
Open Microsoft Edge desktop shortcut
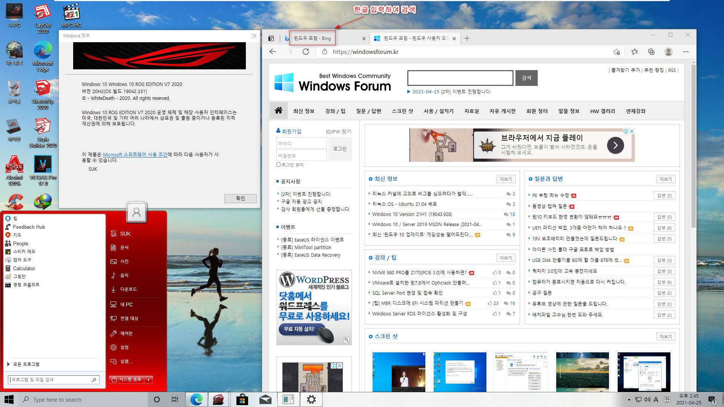(43, 57)
